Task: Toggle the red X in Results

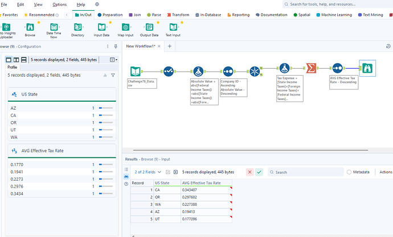Action: point(250,172)
